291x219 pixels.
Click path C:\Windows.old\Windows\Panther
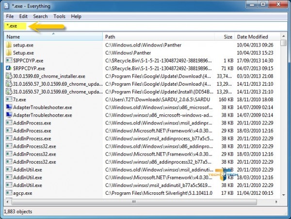click(x=143, y=45)
